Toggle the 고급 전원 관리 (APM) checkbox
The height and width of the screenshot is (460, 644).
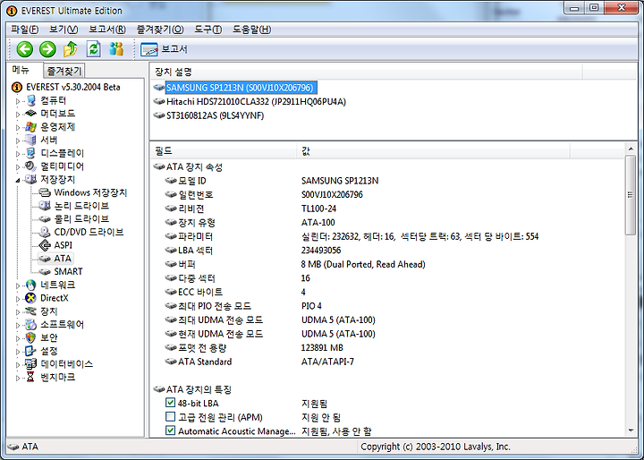170,416
